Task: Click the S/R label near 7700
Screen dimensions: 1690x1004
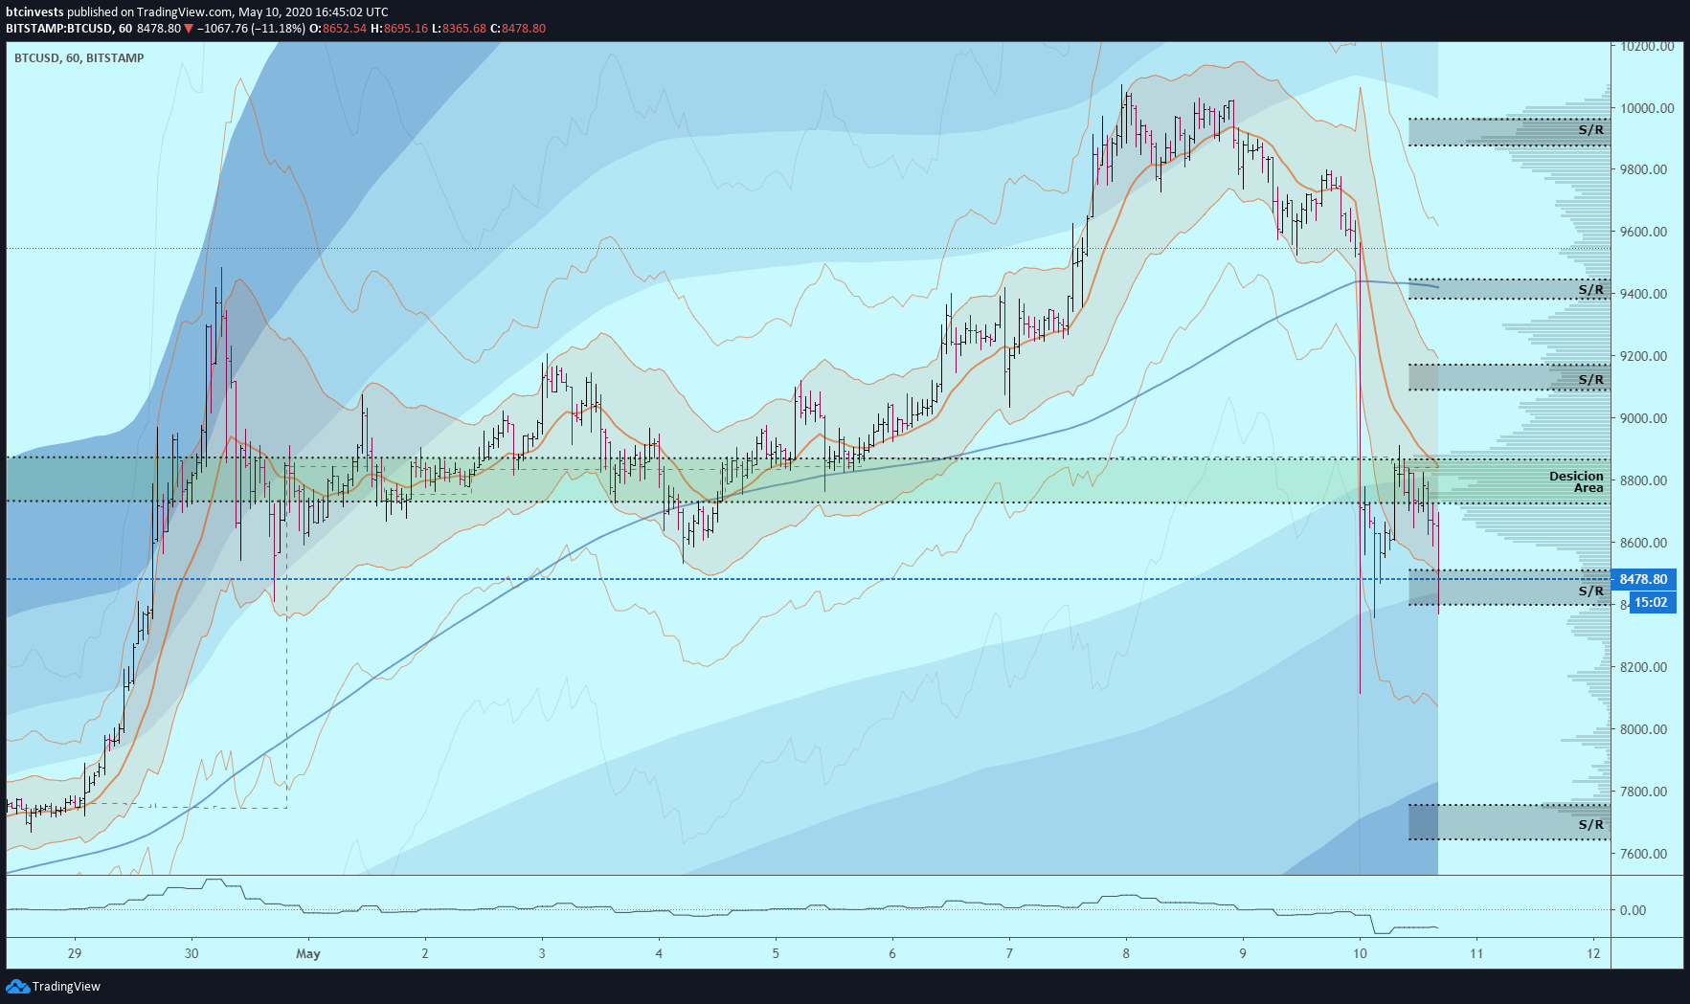Action: pyautogui.click(x=1590, y=824)
